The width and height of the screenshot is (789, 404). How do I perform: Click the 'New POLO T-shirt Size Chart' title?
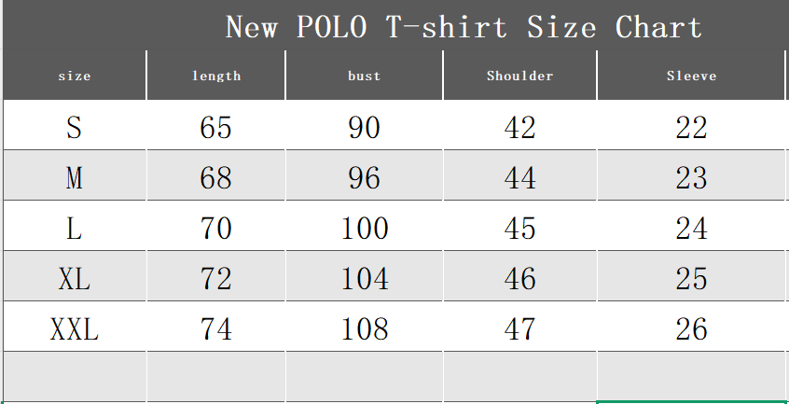tap(464, 27)
